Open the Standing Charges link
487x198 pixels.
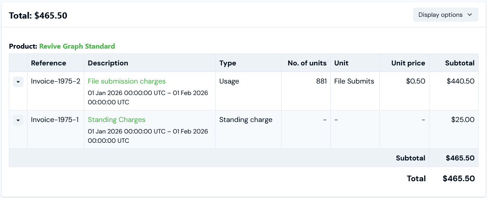116,120
